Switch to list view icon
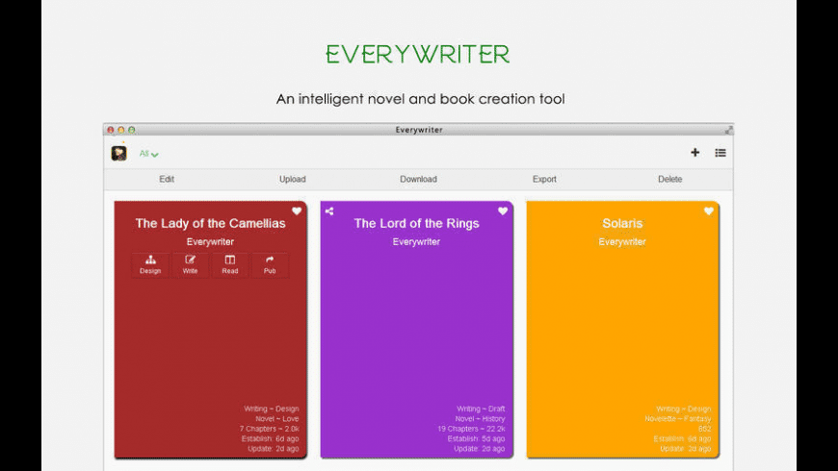The image size is (838, 471). [x=720, y=153]
